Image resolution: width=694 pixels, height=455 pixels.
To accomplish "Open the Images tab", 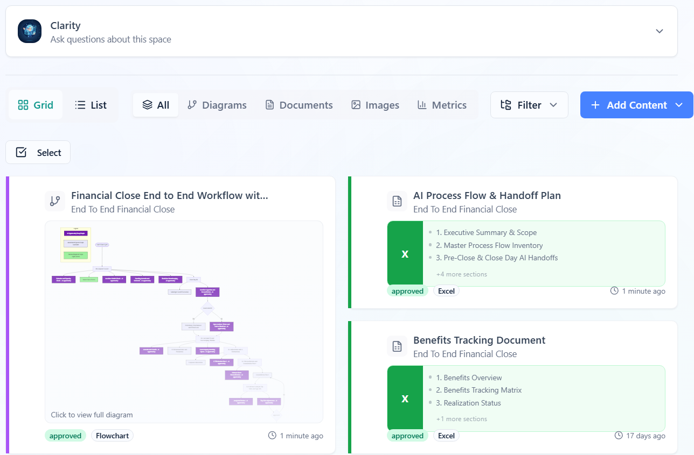I will [375, 105].
